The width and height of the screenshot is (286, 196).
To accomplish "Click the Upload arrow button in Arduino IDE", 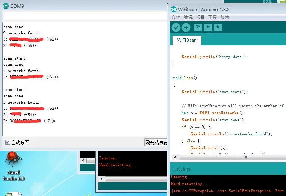I will pos(186,28).
